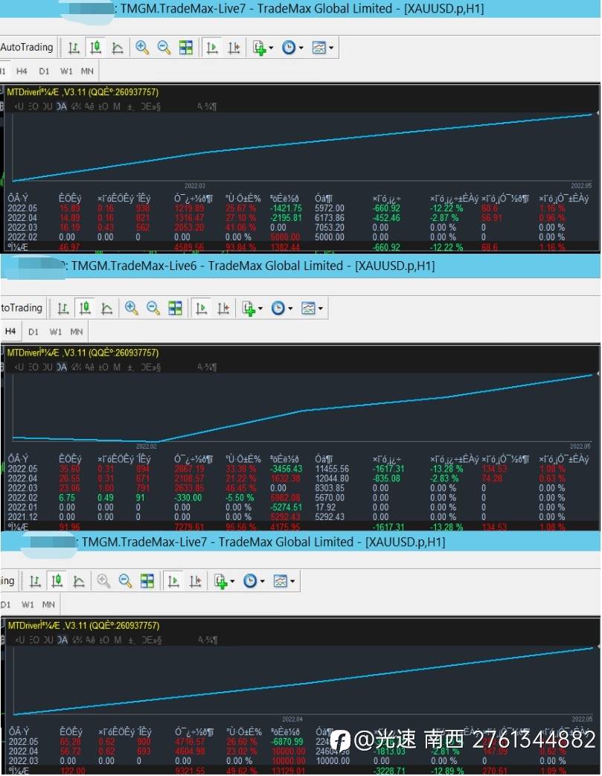
Task: Switch to MN tab in Live6 window
Action: [76, 332]
